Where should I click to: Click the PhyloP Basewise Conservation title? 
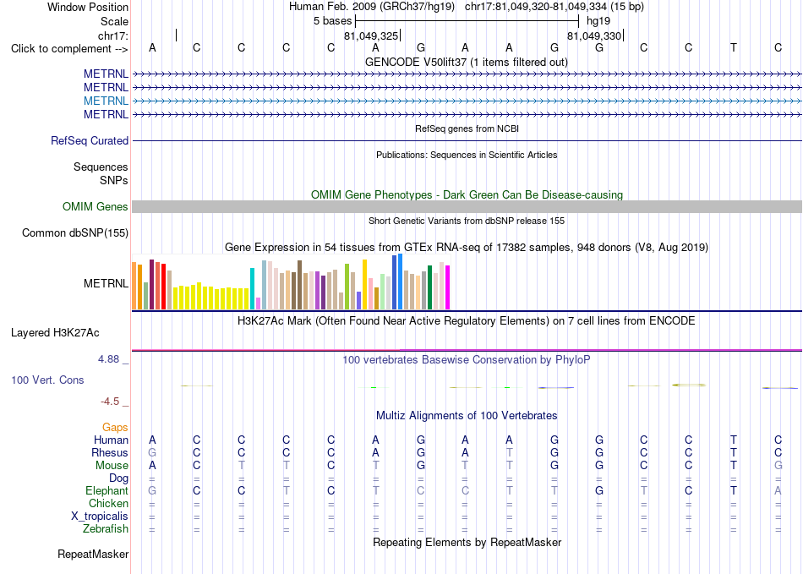coord(467,359)
